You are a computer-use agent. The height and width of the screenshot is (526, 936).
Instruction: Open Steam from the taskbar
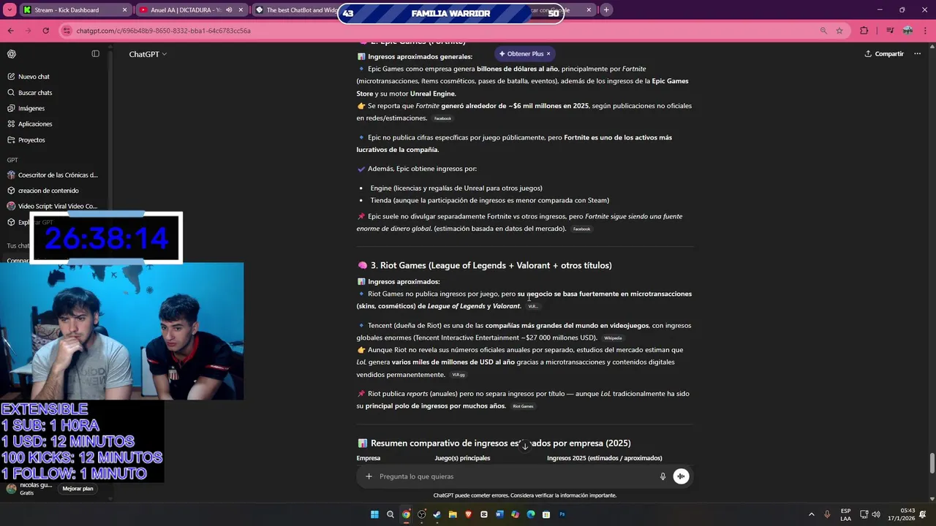pyautogui.click(x=437, y=514)
